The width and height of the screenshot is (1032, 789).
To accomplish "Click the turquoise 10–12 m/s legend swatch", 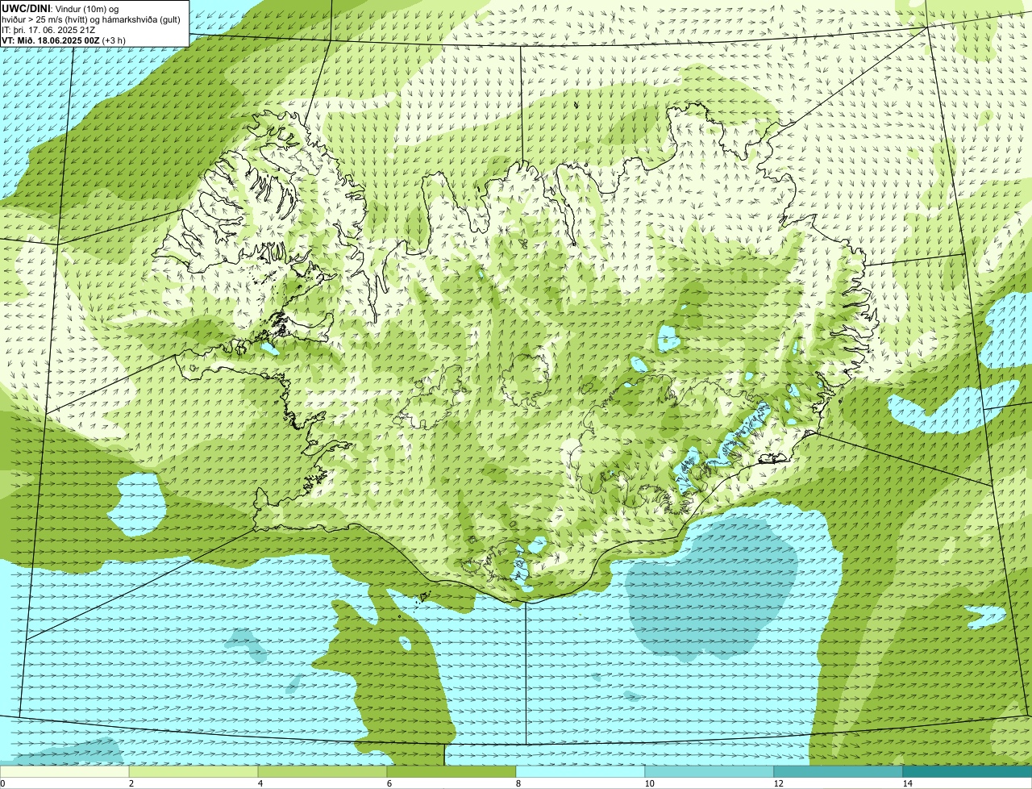I will pyautogui.click(x=709, y=771).
